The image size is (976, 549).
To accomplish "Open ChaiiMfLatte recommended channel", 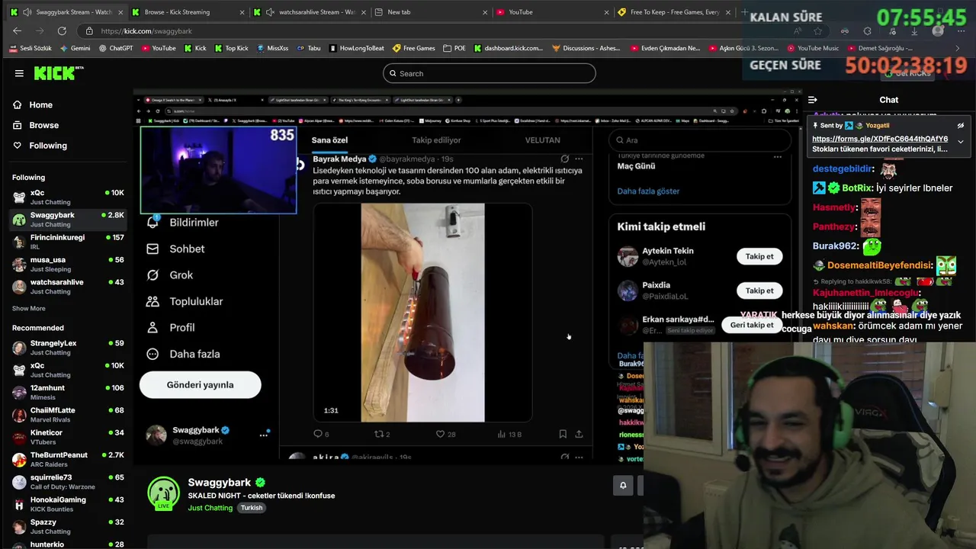I will click(x=68, y=415).
